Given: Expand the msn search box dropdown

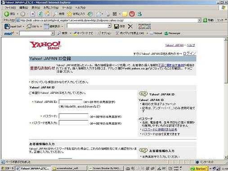Looking at the screenshot, I should tap(53, 33).
